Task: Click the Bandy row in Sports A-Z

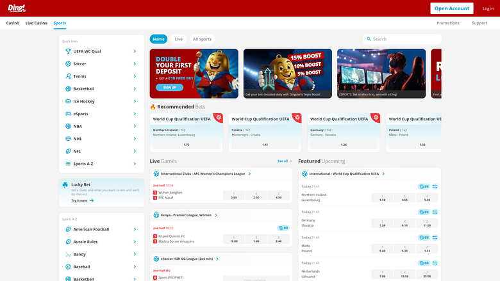Action: click(101, 254)
